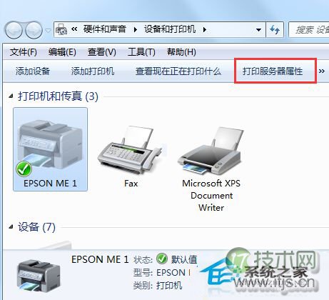Click the back navigation arrow button
Screen dimensions: 329x300
pos(14,30)
